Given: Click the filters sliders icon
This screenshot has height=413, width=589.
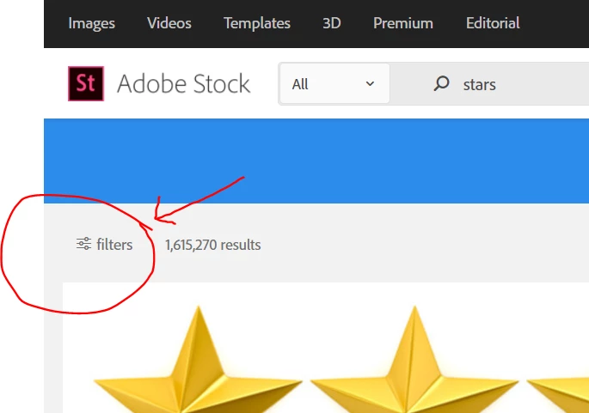Looking at the screenshot, I should tap(83, 244).
